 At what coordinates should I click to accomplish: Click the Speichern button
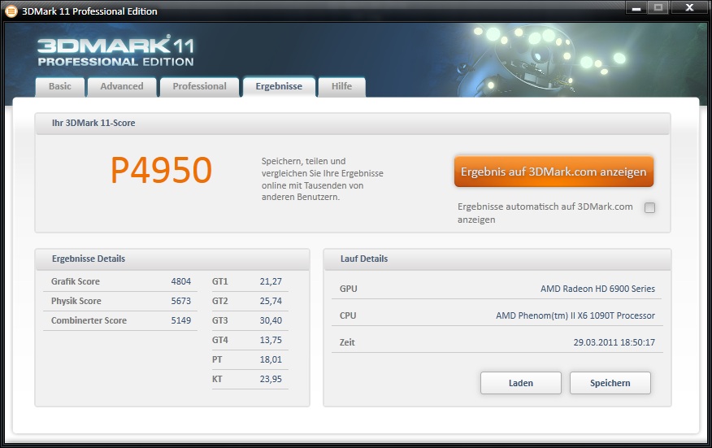pyautogui.click(x=610, y=383)
